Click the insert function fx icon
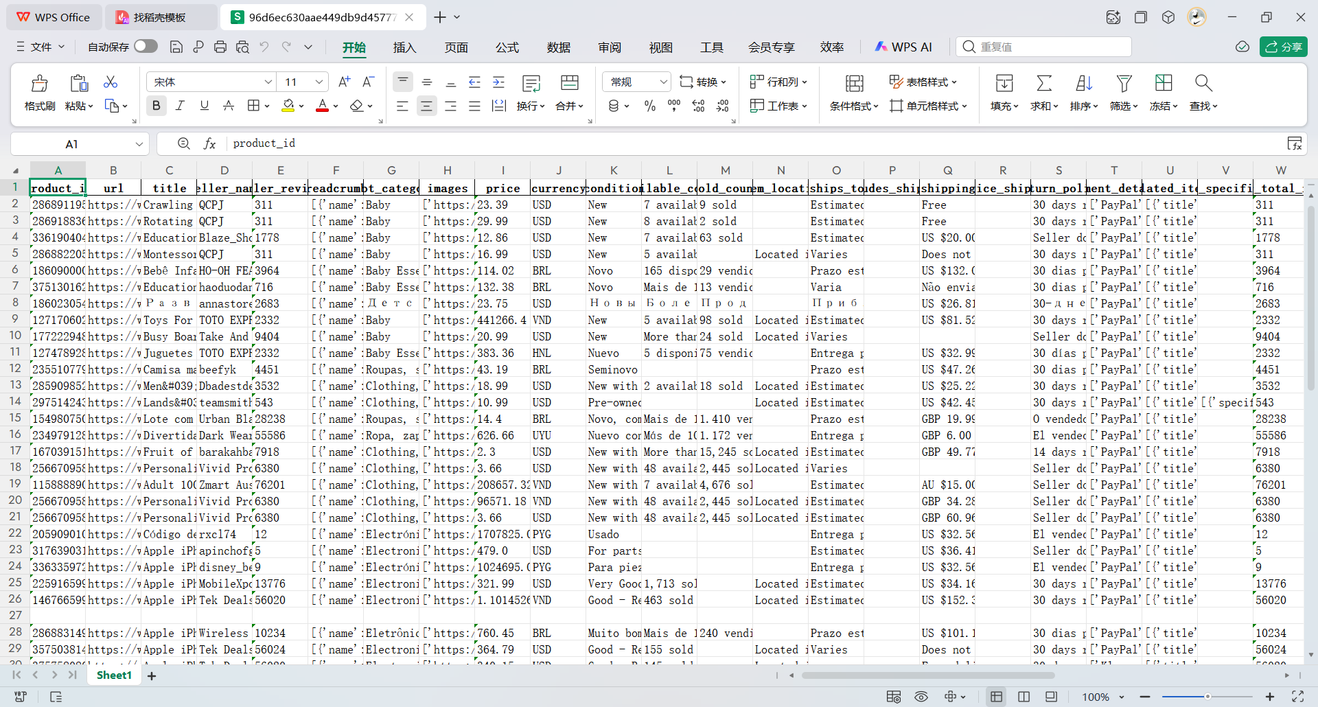Screen dimensions: 1318x707 210,143
